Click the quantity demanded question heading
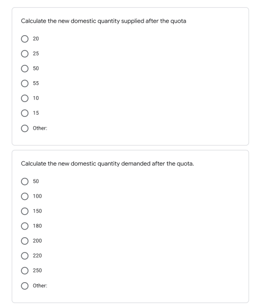 107,164
